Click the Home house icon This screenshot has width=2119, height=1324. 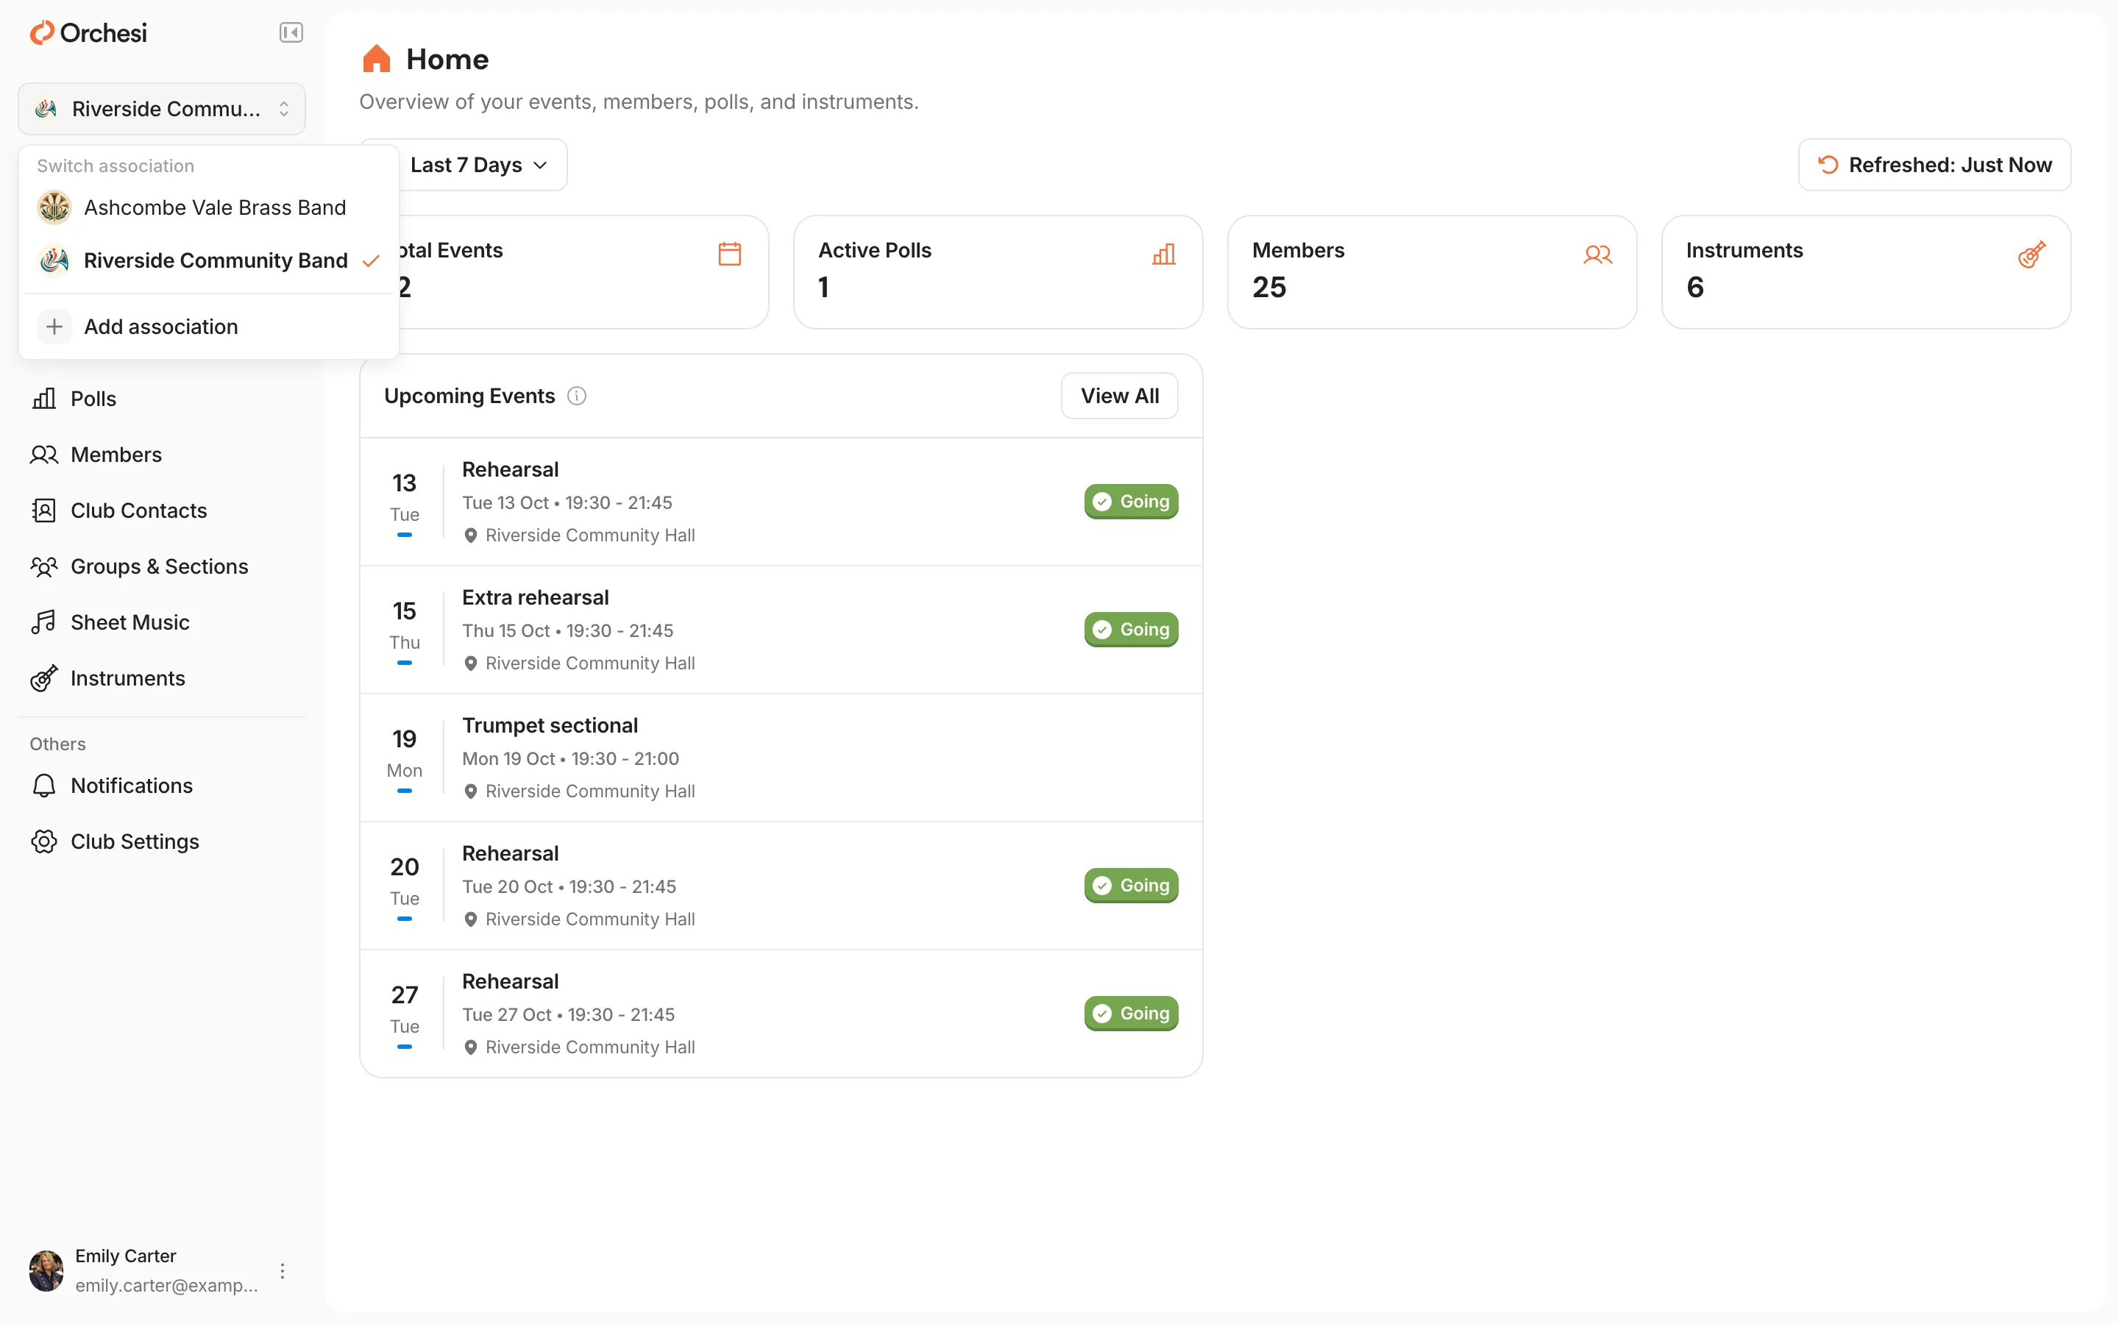(x=377, y=59)
